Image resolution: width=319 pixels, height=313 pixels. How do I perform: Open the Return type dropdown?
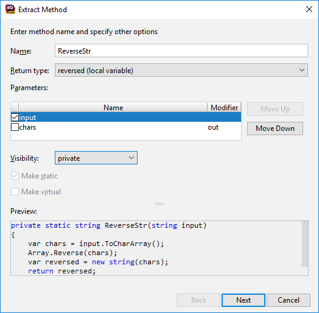pos(181,70)
